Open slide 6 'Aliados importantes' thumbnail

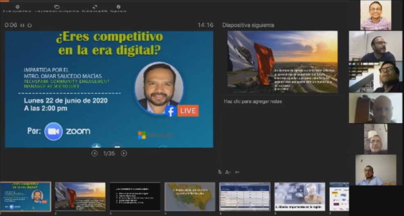point(300,196)
